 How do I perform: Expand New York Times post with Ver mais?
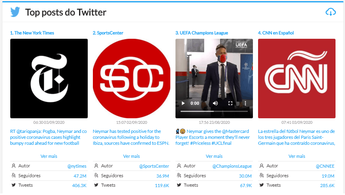pos(49,156)
